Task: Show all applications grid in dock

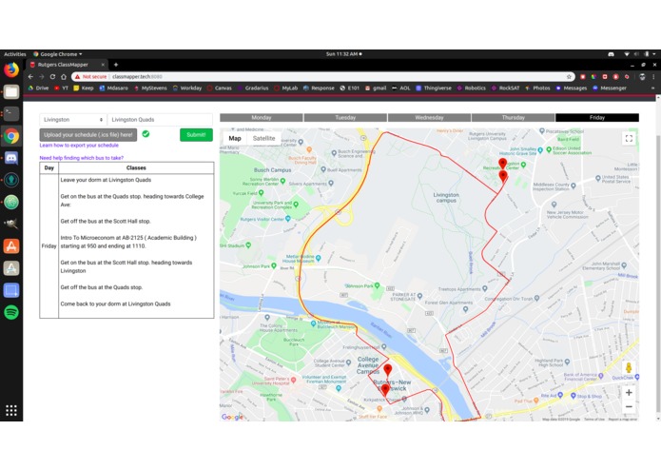Action: coord(11,410)
